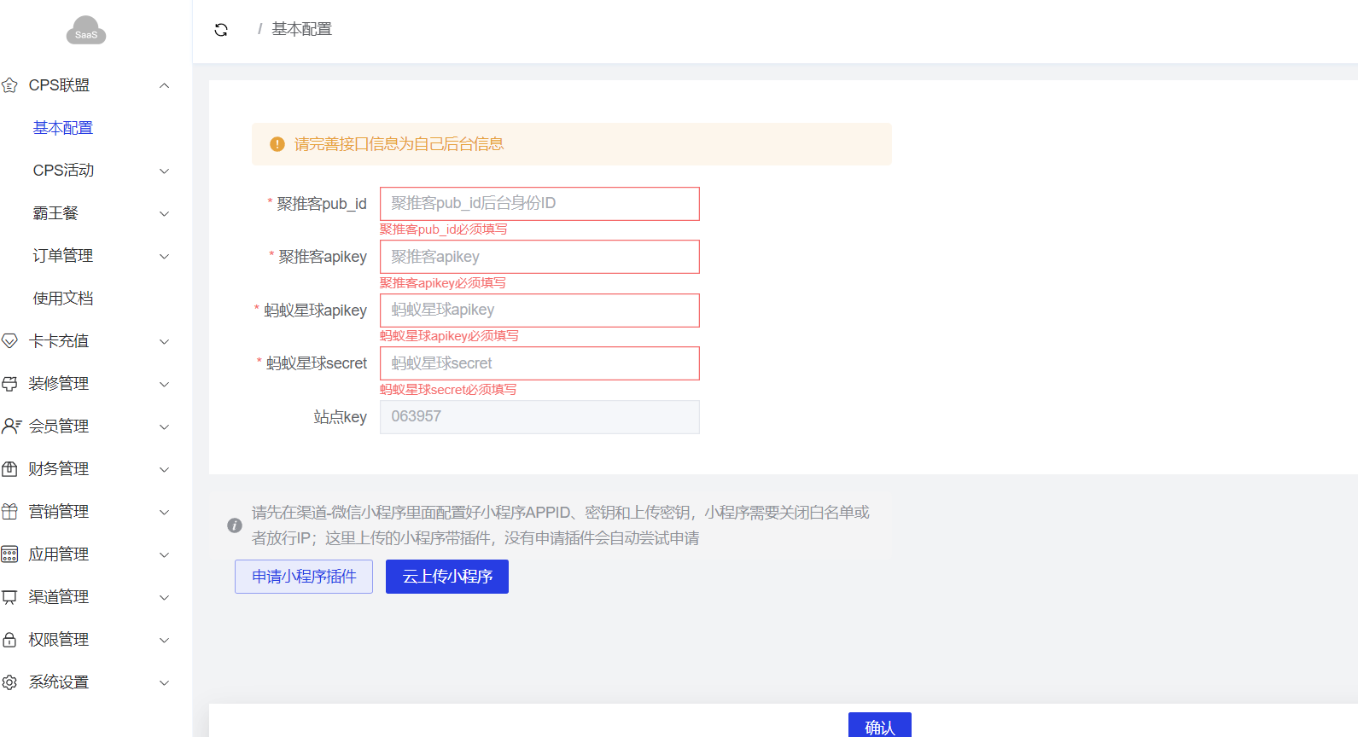This screenshot has width=1358, height=737.
Task: Click the error text 蚂蚁星球apikey必须填写
Action: pyautogui.click(x=449, y=336)
